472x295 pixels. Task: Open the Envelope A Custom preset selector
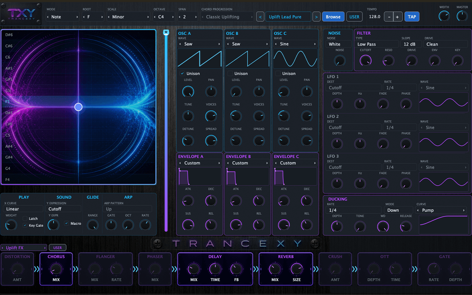[199, 163]
